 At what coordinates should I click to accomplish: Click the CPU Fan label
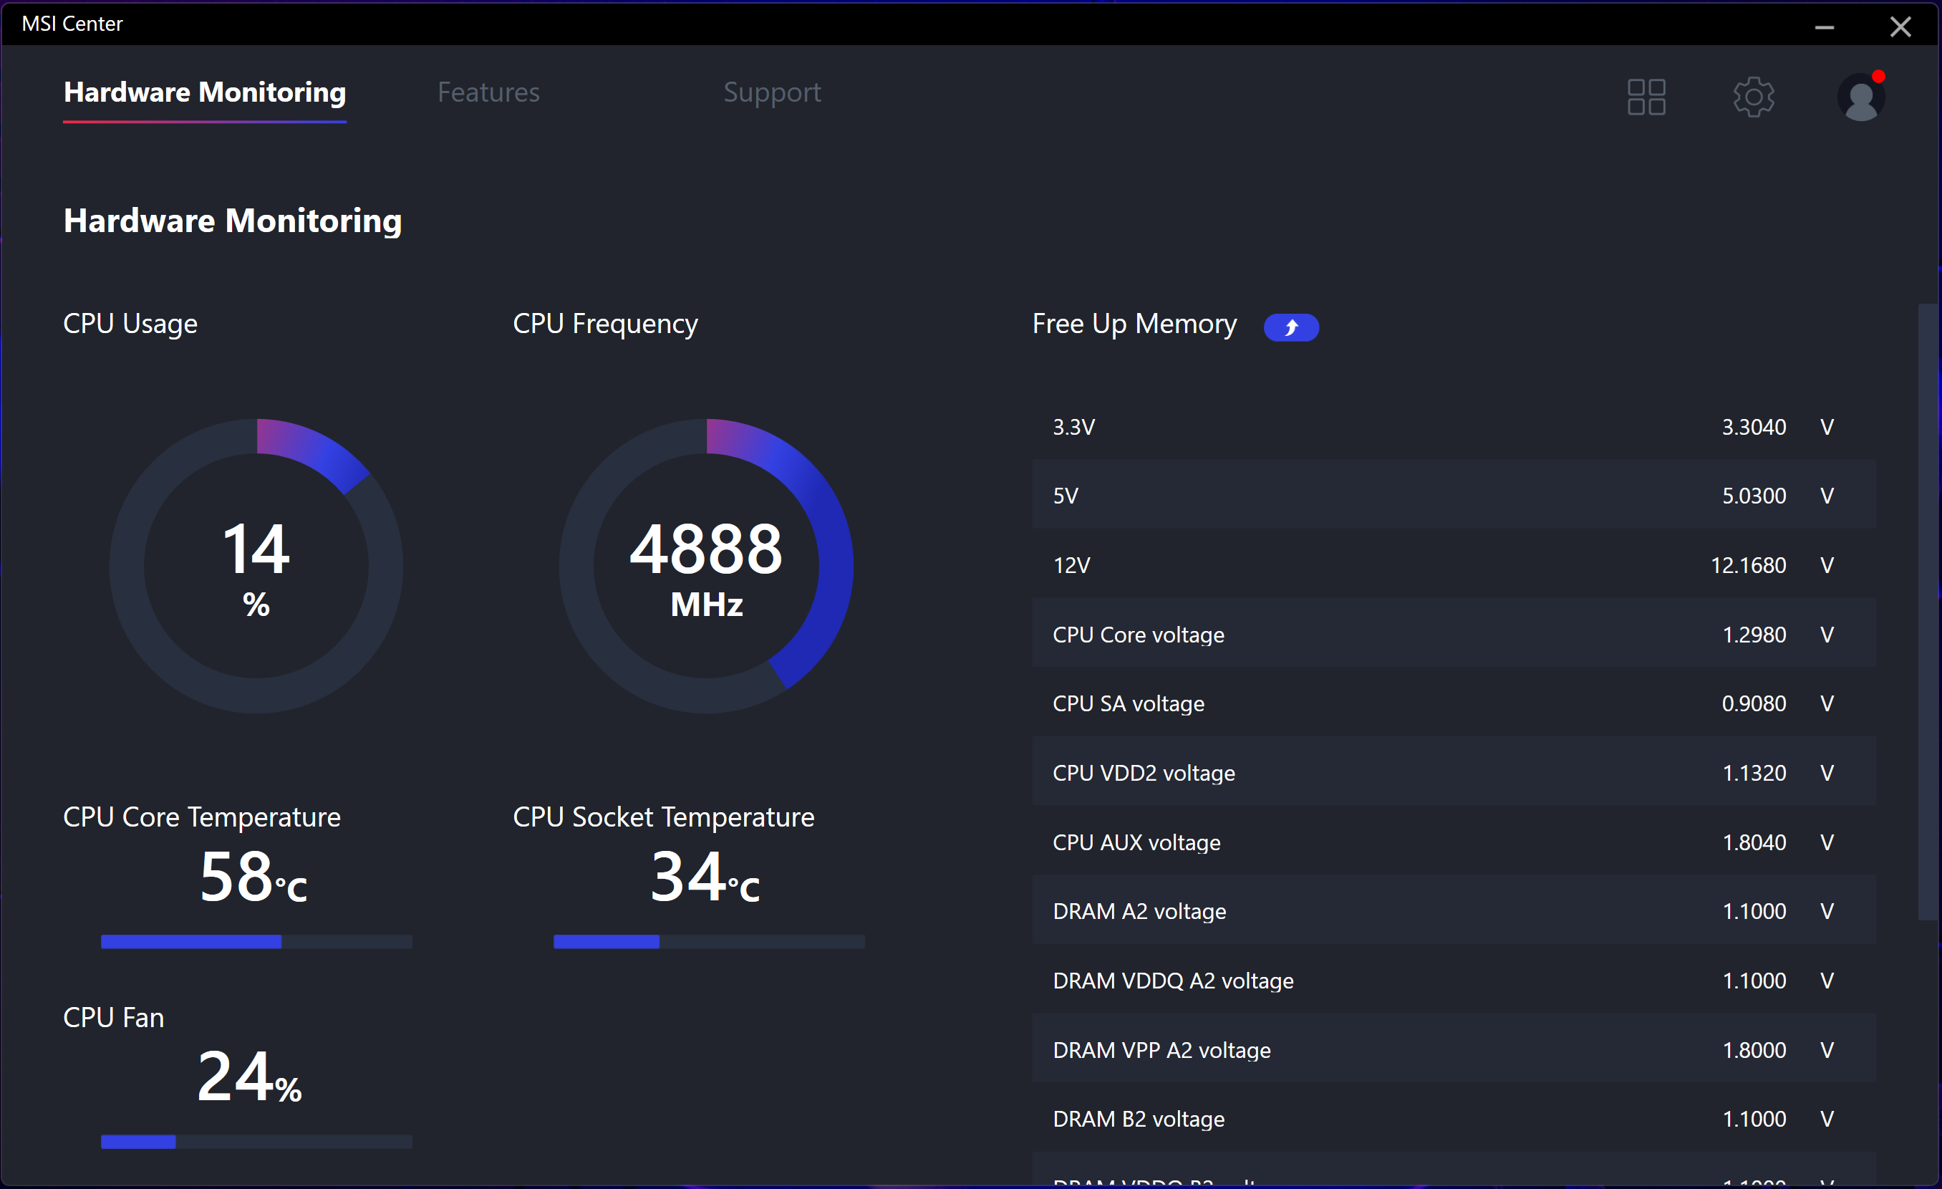tap(113, 1017)
